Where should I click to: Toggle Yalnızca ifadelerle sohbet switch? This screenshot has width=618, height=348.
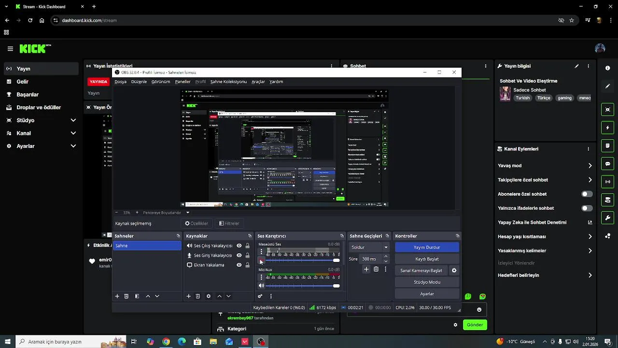point(587,208)
